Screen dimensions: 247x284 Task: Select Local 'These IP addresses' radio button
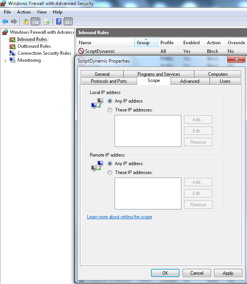pos(110,110)
